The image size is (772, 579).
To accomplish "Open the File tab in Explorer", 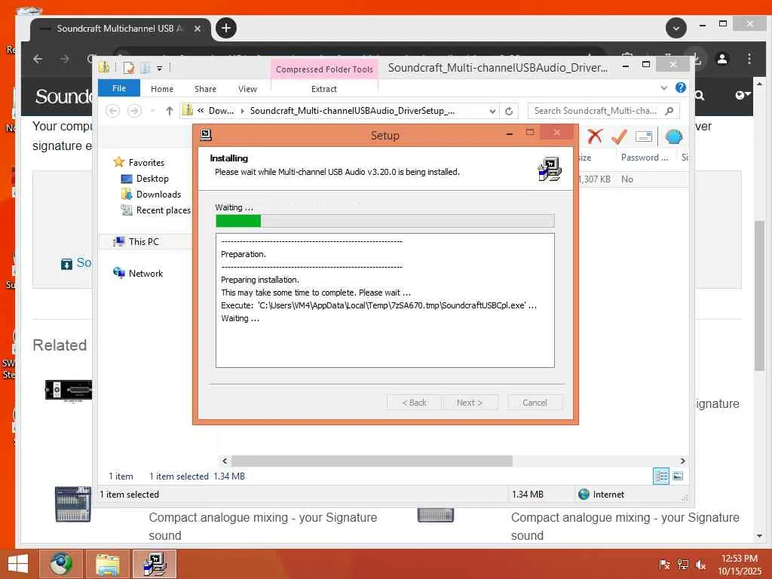I will [119, 88].
